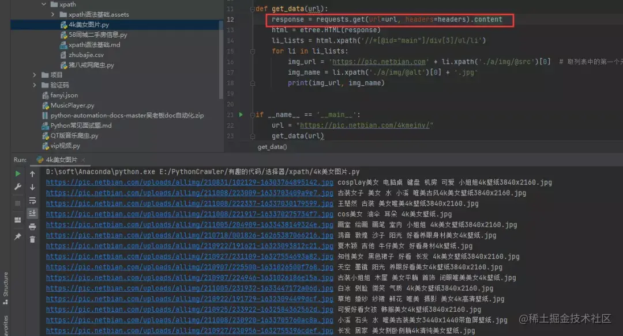This screenshot has height=336, width=623.
Task: Clear console with the trash icon
Action: (x=32, y=240)
